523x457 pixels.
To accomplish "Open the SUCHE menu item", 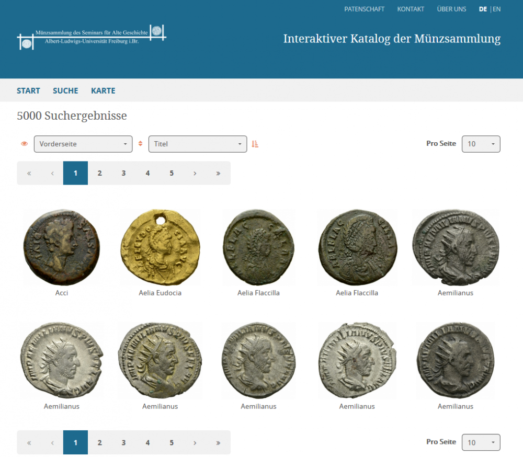I will 65,90.
